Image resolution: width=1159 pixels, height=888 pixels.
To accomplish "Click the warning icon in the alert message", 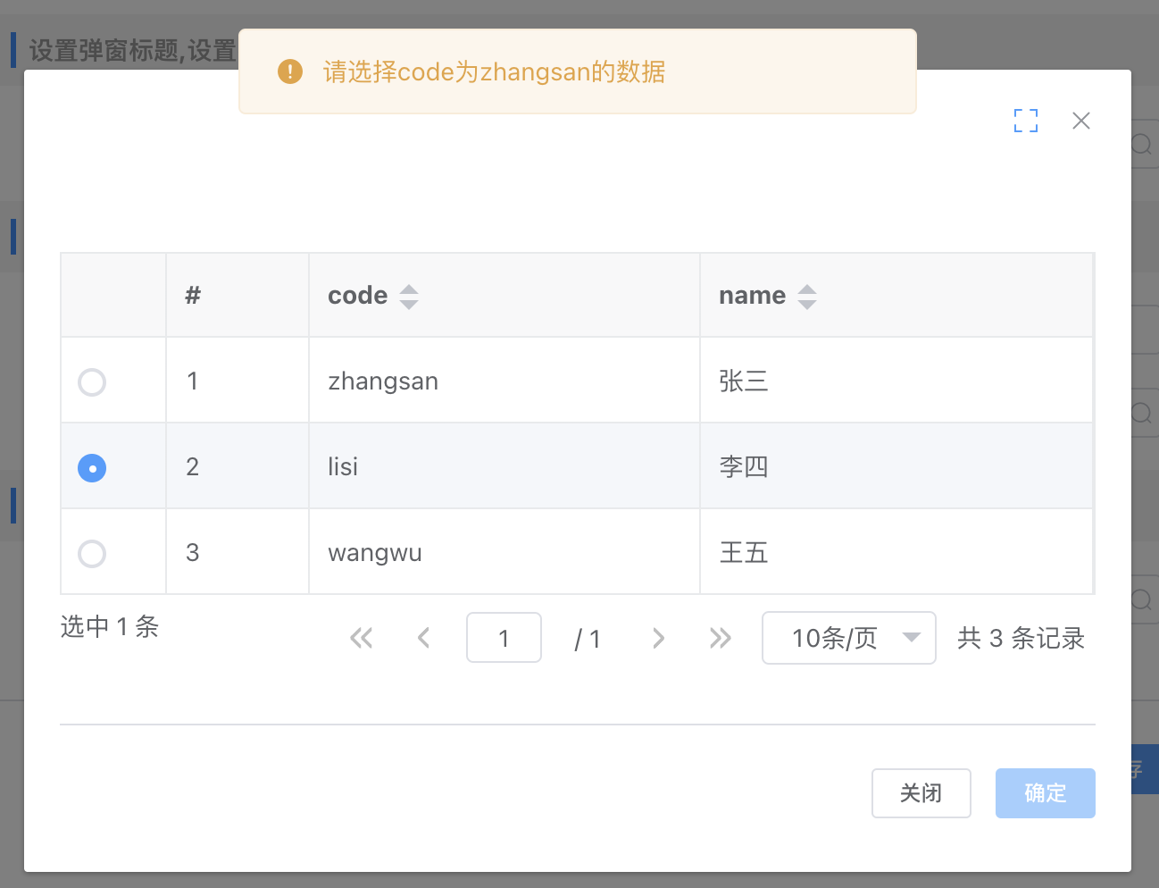I will coord(290,71).
